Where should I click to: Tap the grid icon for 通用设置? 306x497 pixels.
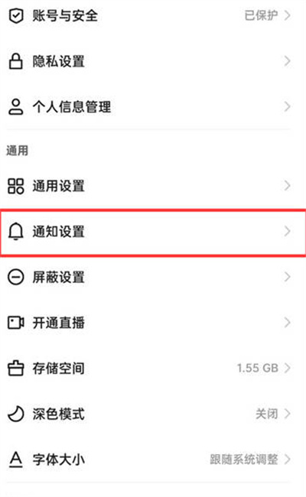point(15,186)
